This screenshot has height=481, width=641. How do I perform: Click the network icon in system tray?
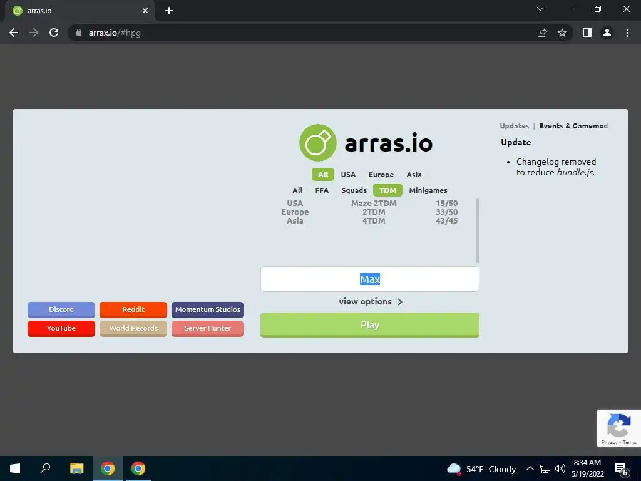click(545, 468)
